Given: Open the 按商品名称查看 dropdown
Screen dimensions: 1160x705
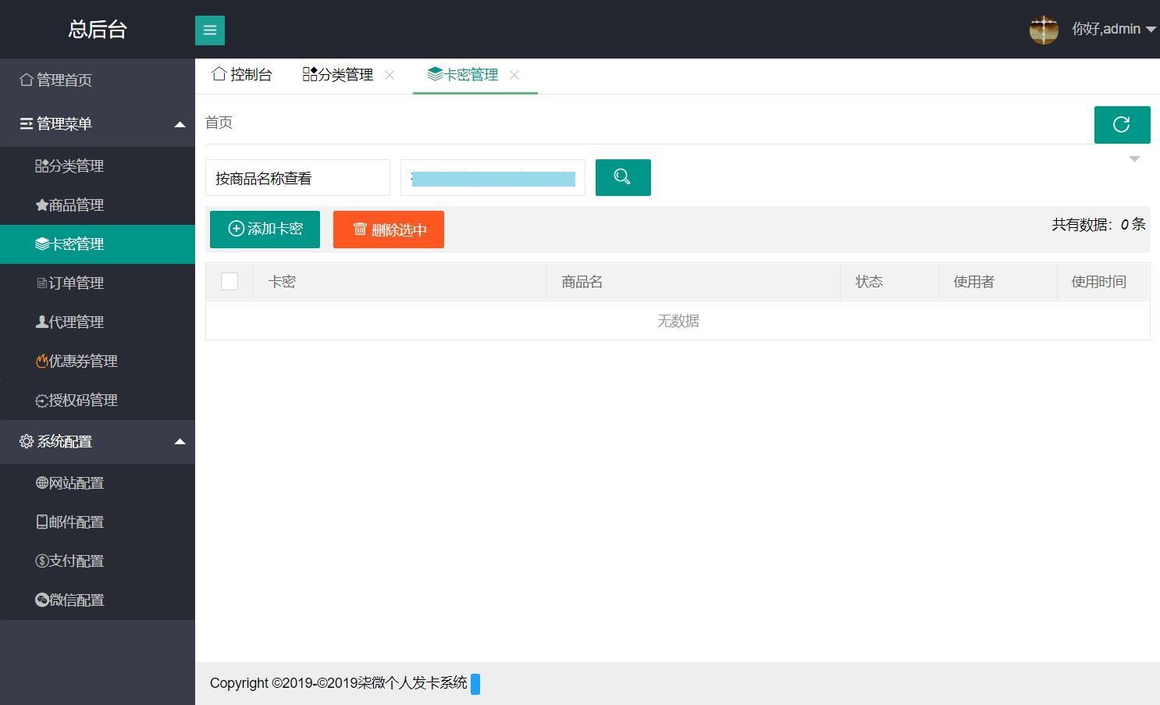Looking at the screenshot, I should tap(297, 178).
